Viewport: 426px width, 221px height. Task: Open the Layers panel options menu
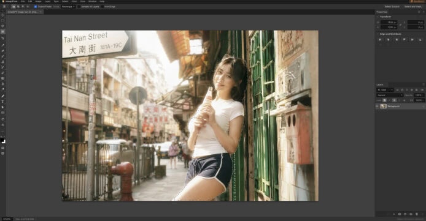[x=423, y=84]
